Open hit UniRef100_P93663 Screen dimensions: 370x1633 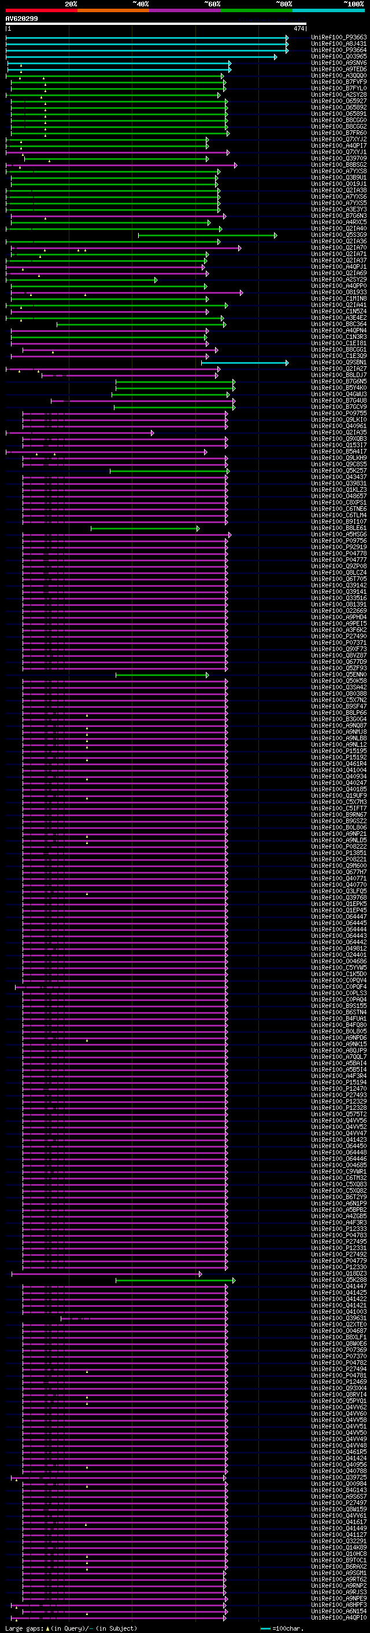pos(339,38)
